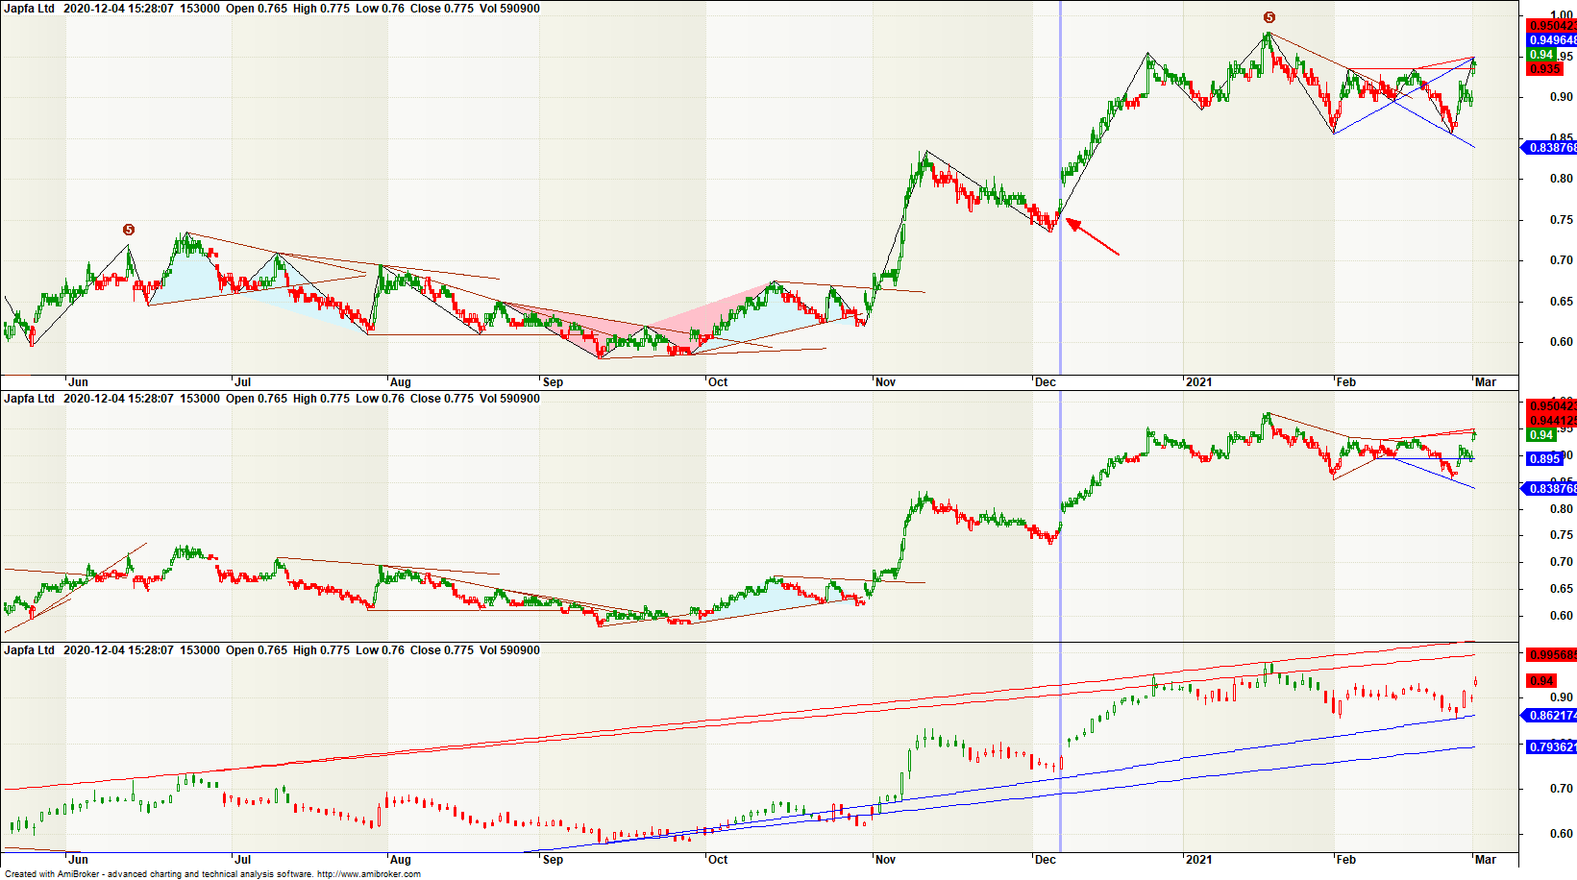Click the numbered 5 wave marker above January 2021 peak

click(x=1269, y=17)
